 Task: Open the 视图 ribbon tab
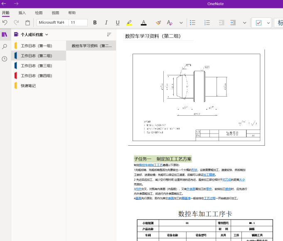click(55, 12)
